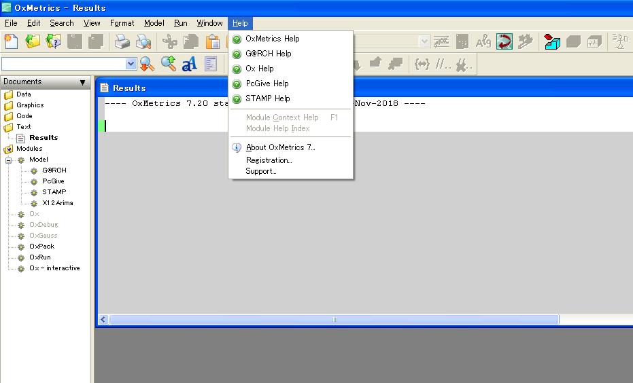This screenshot has height=383, width=633.
Task: Click the grayed cube with ruler icon
Action: click(594, 41)
